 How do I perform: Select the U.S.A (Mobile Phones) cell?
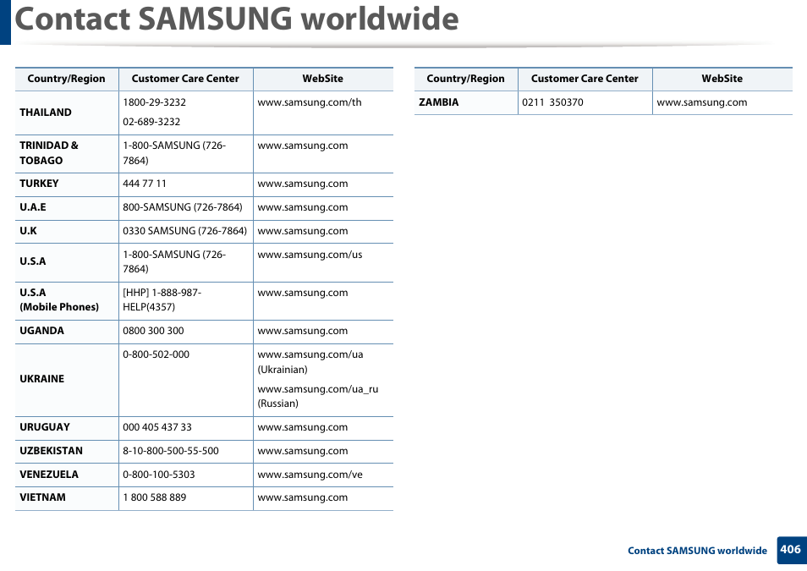[x=67, y=300]
